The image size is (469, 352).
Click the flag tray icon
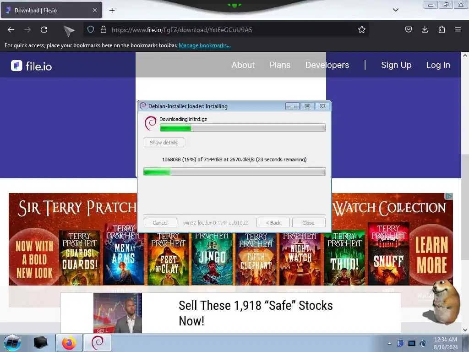click(400, 343)
